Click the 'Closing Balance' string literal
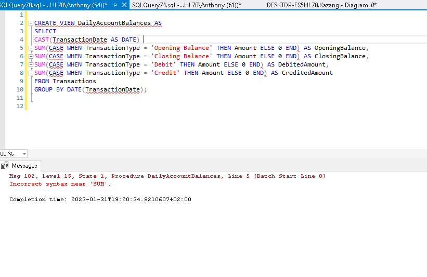The image size is (427, 277). 182,56
